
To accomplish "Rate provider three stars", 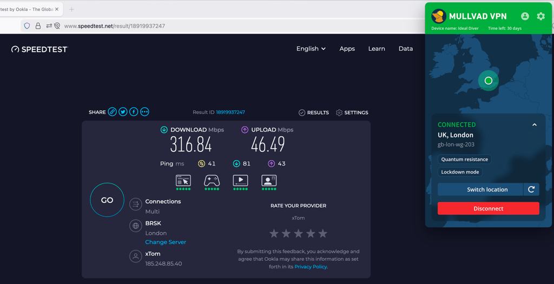I will (298, 234).
